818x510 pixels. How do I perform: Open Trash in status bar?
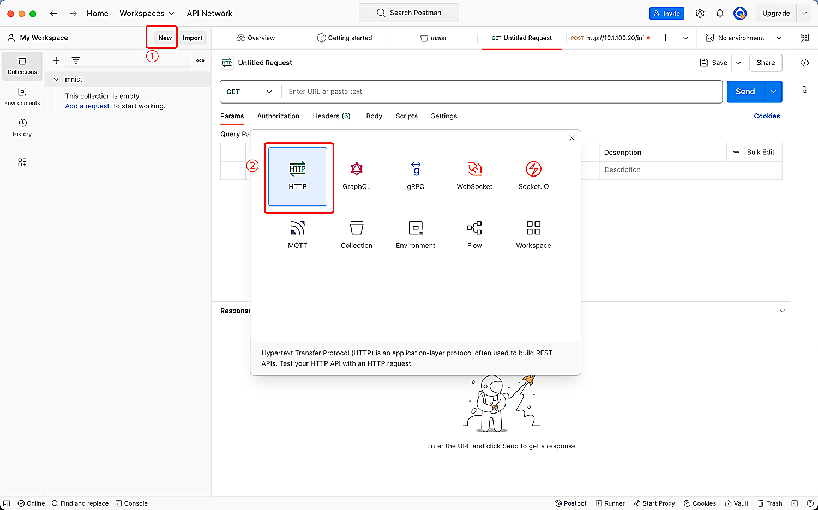click(x=769, y=503)
